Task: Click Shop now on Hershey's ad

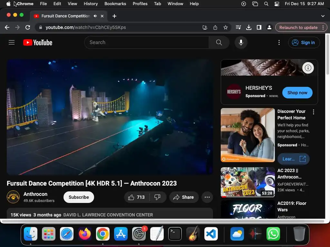Action: coord(297,93)
